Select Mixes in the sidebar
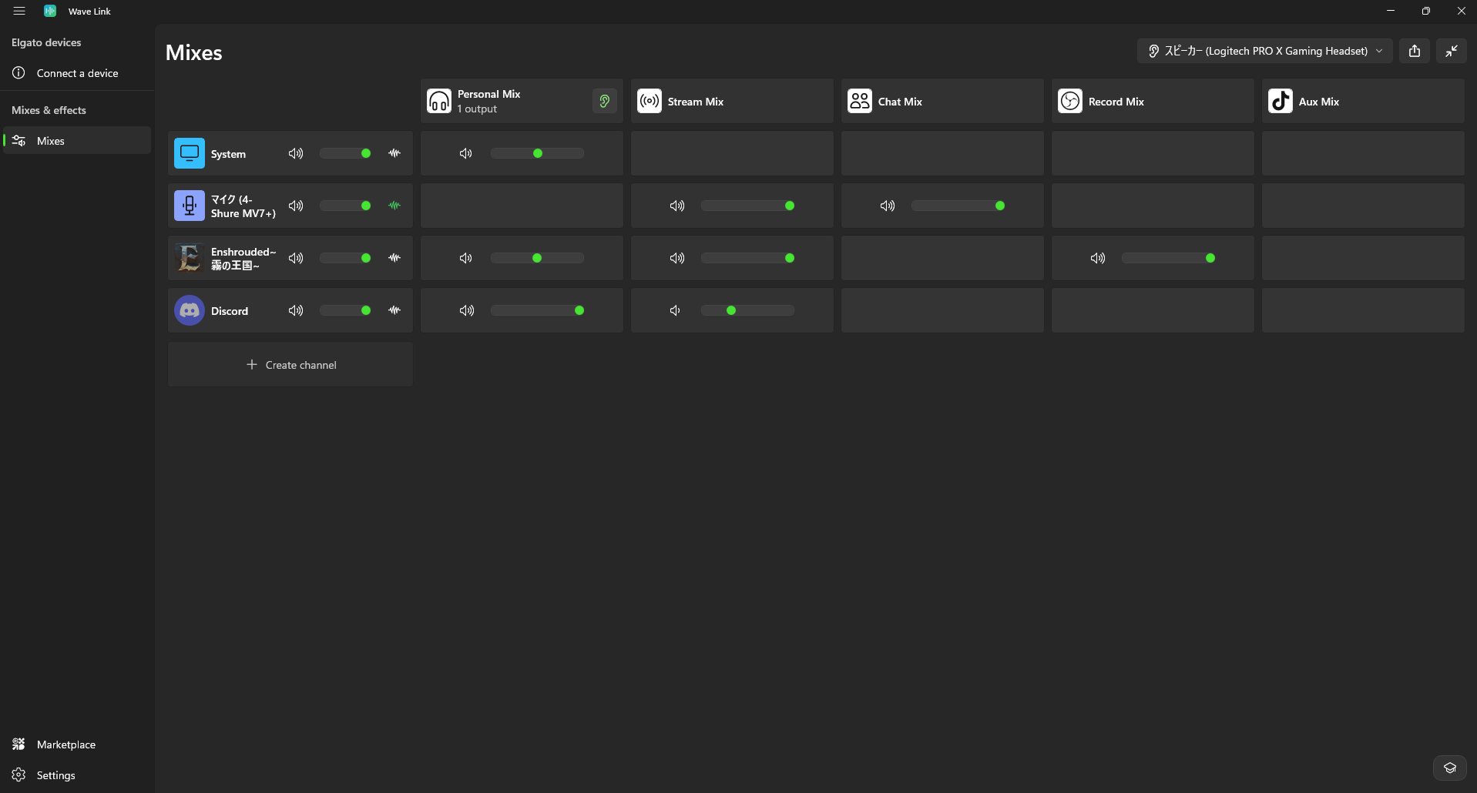Screen dimensions: 1477x793 [77, 140]
